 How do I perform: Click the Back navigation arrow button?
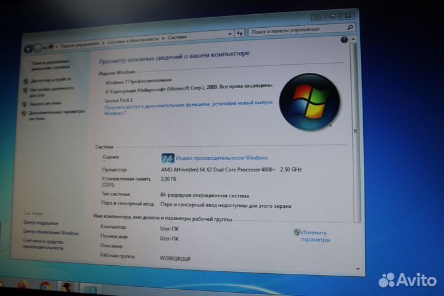click(x=28, y=49)
